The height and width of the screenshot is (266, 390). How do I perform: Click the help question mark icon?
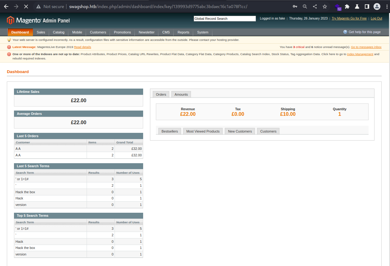[345, 32]
